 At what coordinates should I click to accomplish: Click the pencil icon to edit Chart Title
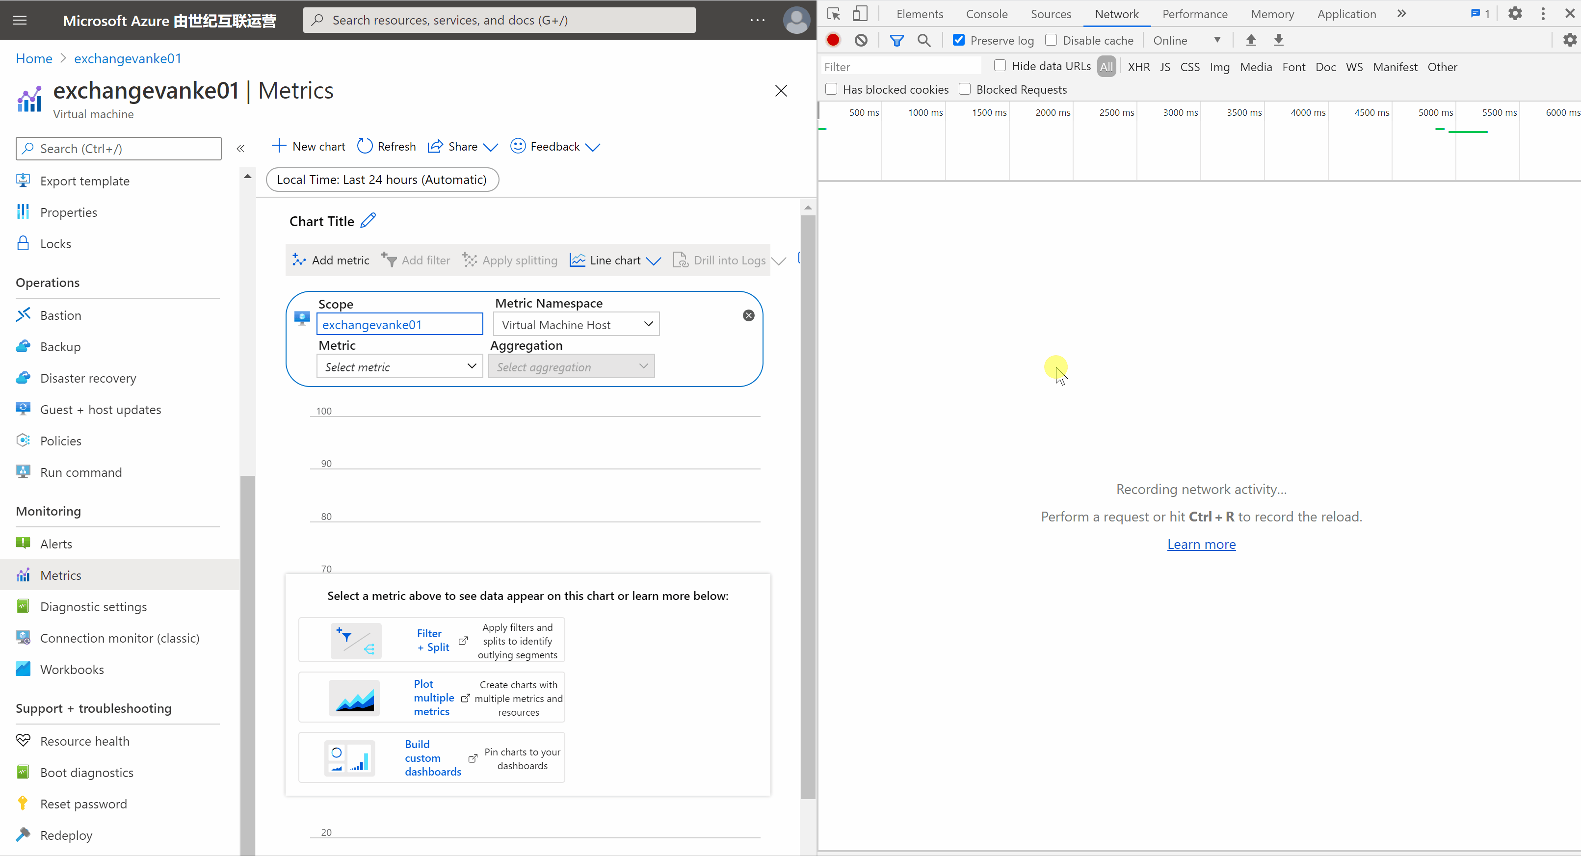(368, 221)
